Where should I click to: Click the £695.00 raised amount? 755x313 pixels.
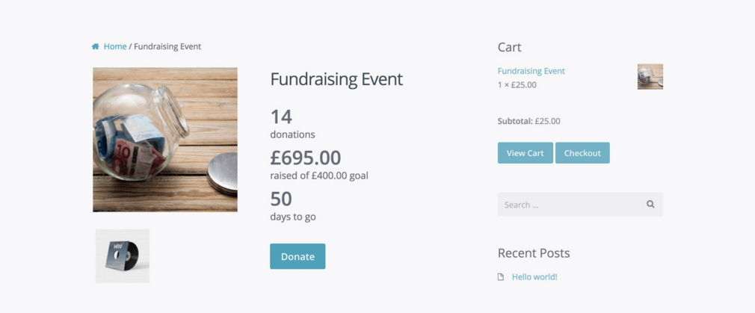(x=306, y=158)
